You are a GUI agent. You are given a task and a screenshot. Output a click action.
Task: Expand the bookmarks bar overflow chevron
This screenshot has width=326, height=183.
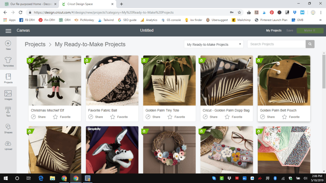point(320,20)
